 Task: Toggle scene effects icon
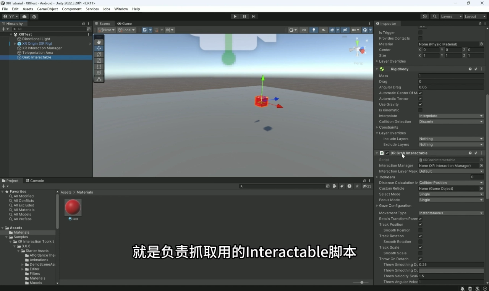[x=332, y=30]
